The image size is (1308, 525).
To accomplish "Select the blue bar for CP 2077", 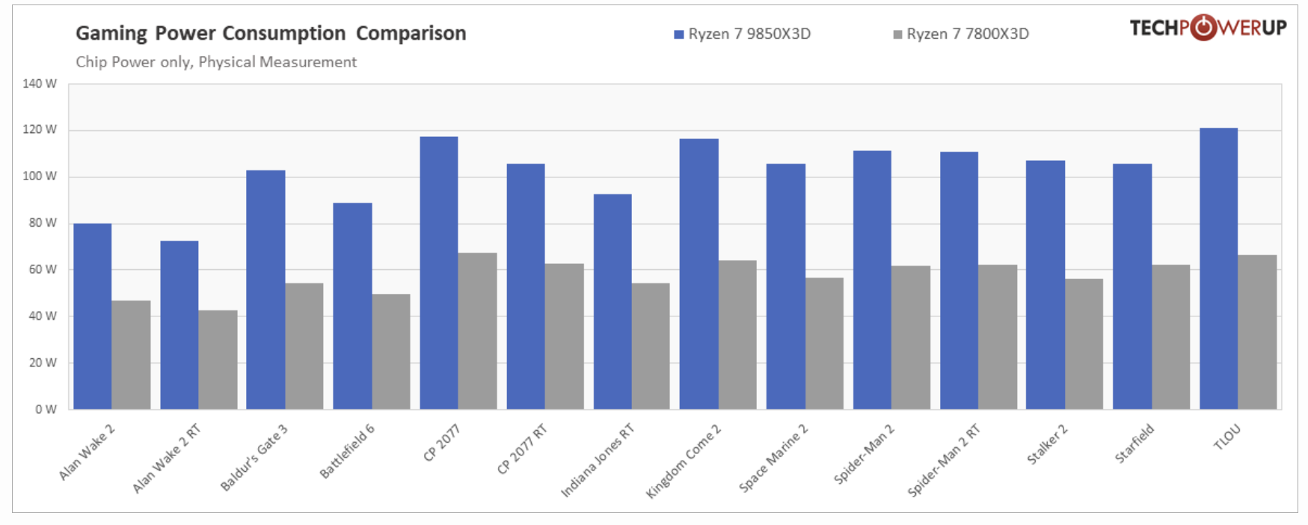I will coord(439,273).
